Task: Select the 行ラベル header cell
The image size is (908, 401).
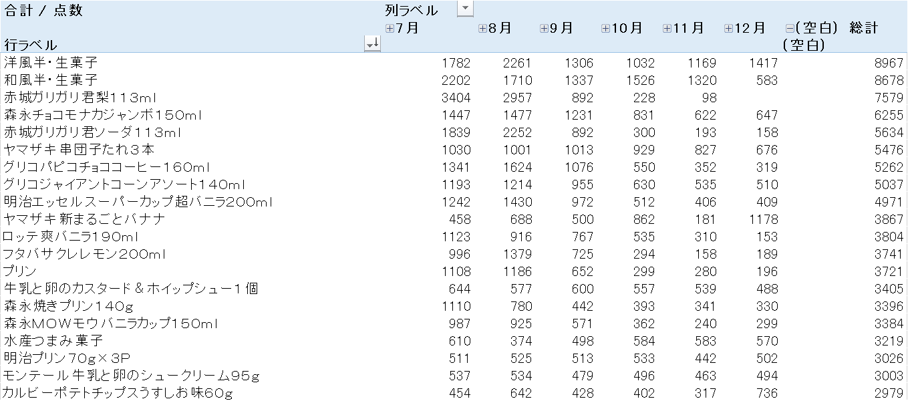Action: point(30,45)
